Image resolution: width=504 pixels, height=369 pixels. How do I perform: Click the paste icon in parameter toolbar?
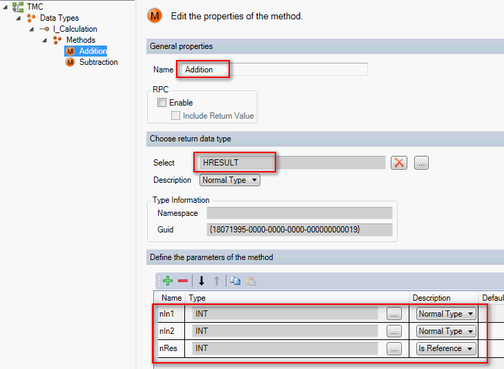(x=251, y=281)
